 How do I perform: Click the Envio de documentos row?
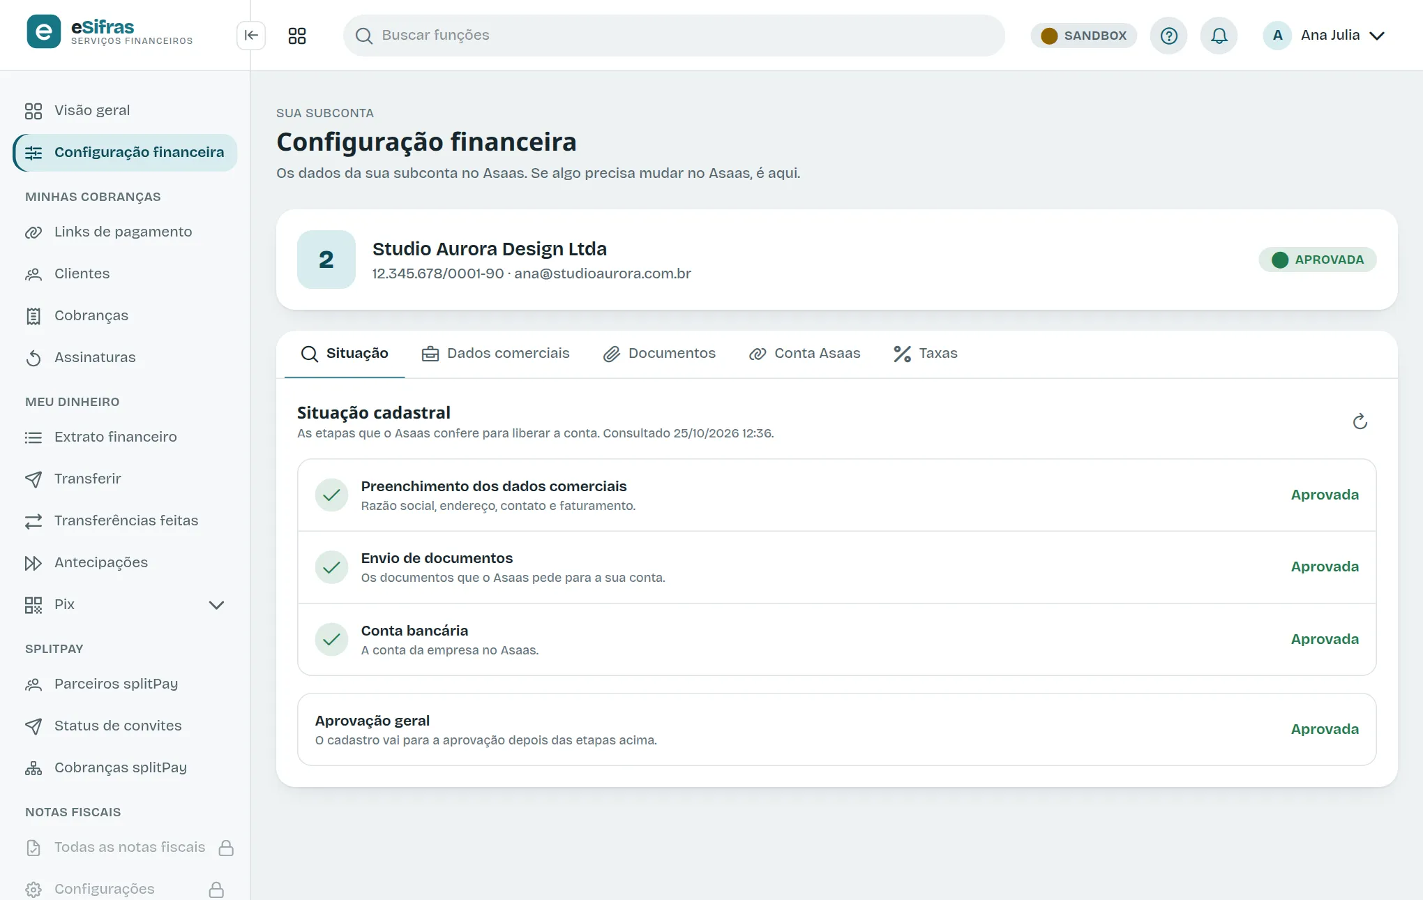pos(836,567)
